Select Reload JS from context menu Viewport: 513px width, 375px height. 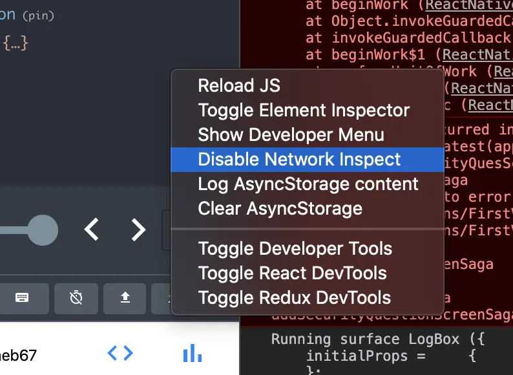[x=239, y=85]
